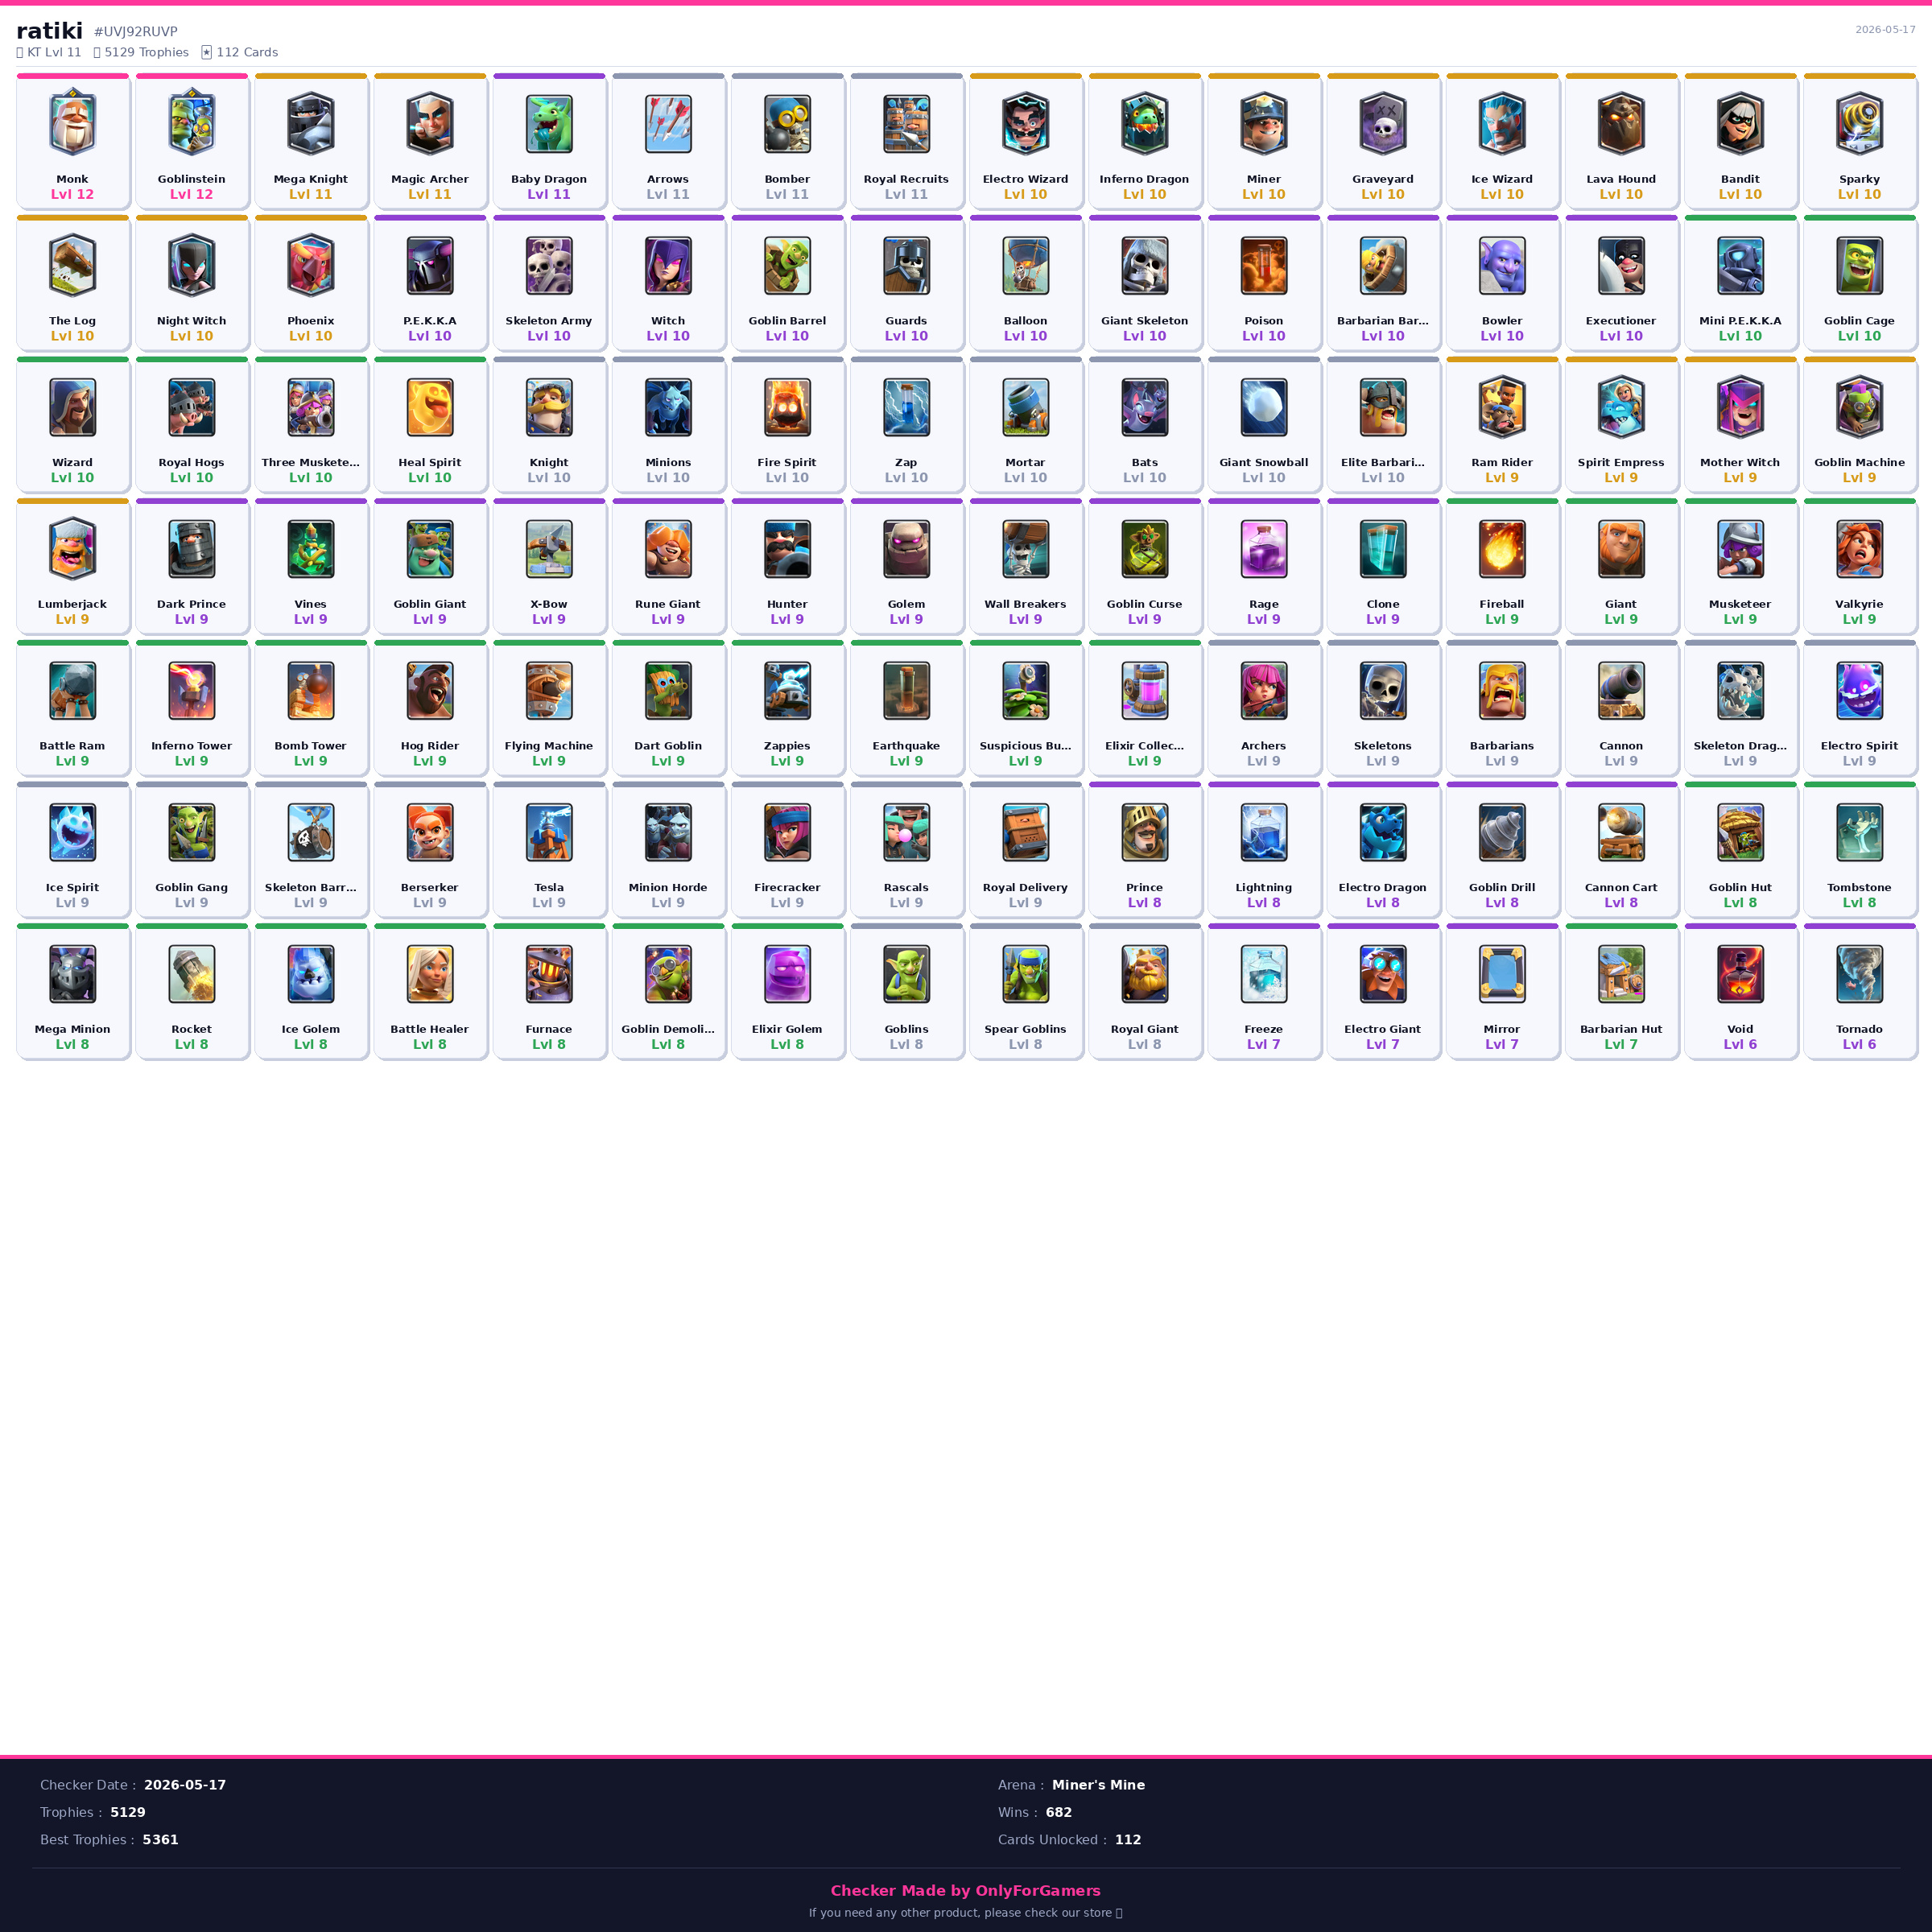This screenshot has width=1932, height=1932.
Task: Click the date in top right corner
Action: (x=1885, y=29)
